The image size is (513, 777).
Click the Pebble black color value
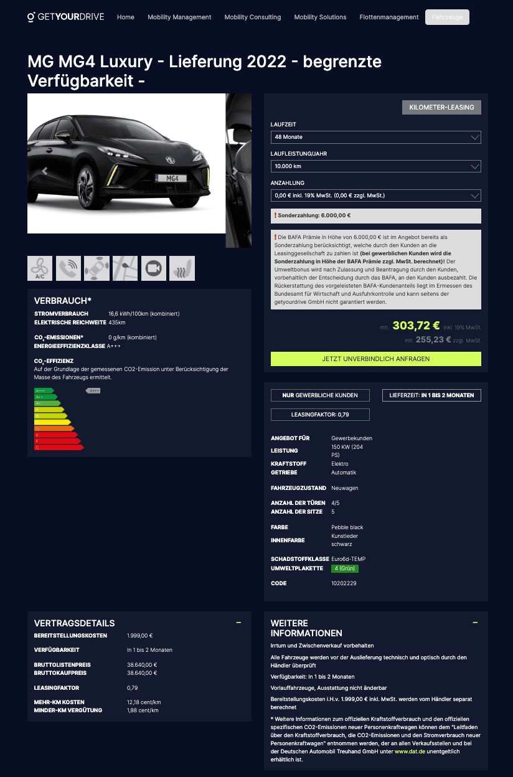347,527
